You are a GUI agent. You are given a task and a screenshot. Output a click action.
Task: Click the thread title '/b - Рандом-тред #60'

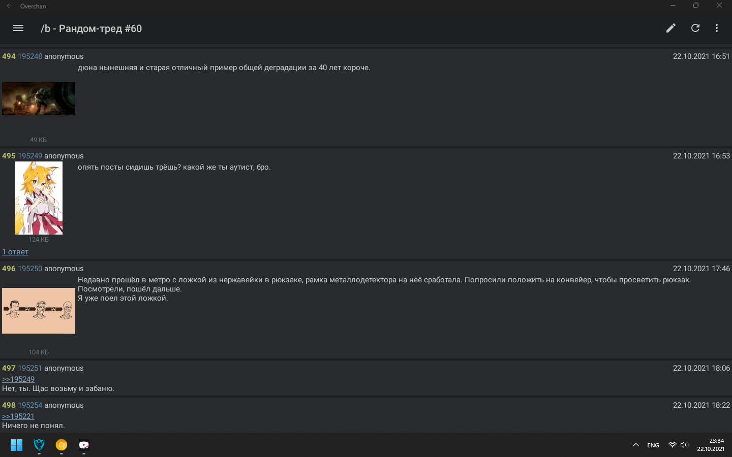coord(91,28)
